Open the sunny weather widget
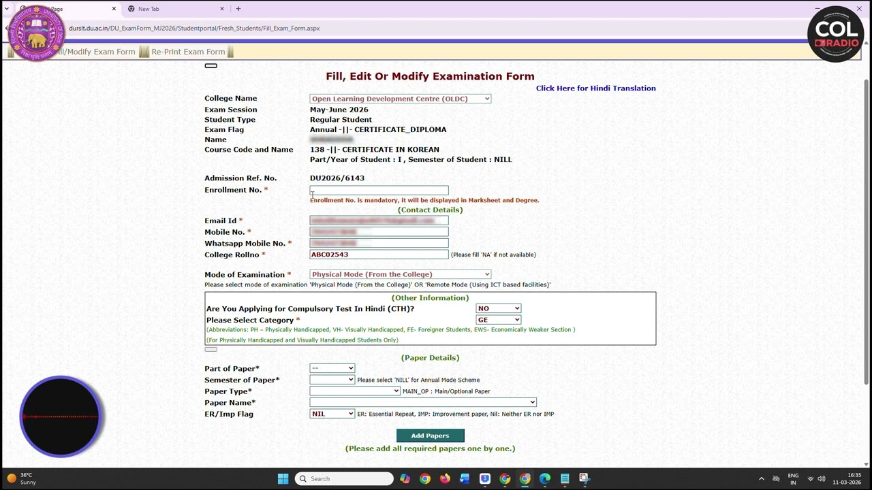The width and height of the screenshot is (872, 490). pyautogui.click(x=22, y=478)
